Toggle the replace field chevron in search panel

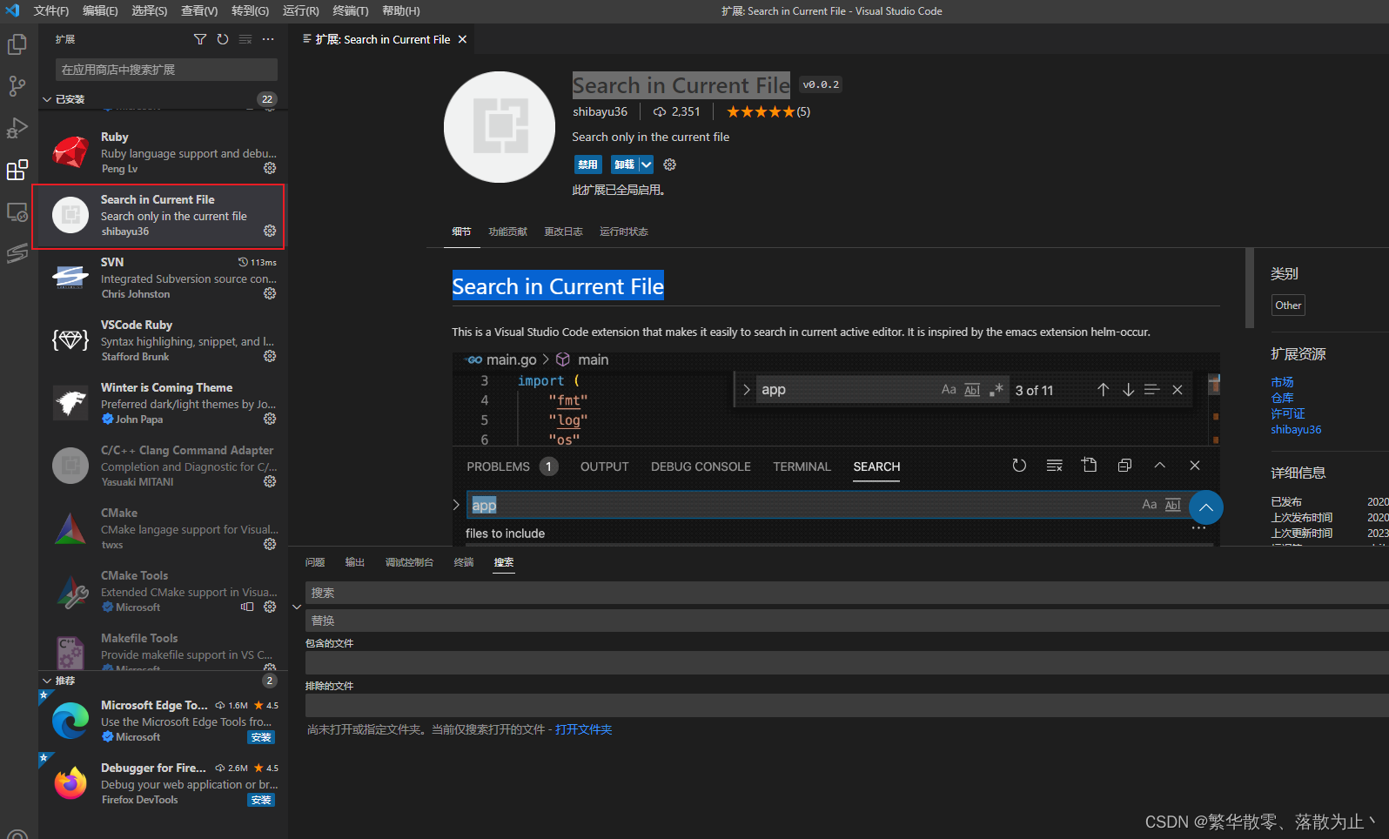(297, 607)
